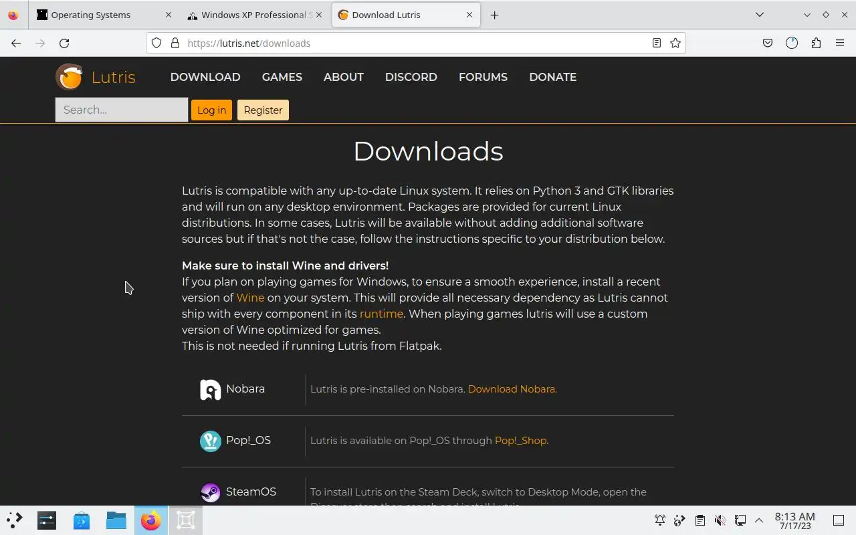Follow the runtime link

pos(381,314)
